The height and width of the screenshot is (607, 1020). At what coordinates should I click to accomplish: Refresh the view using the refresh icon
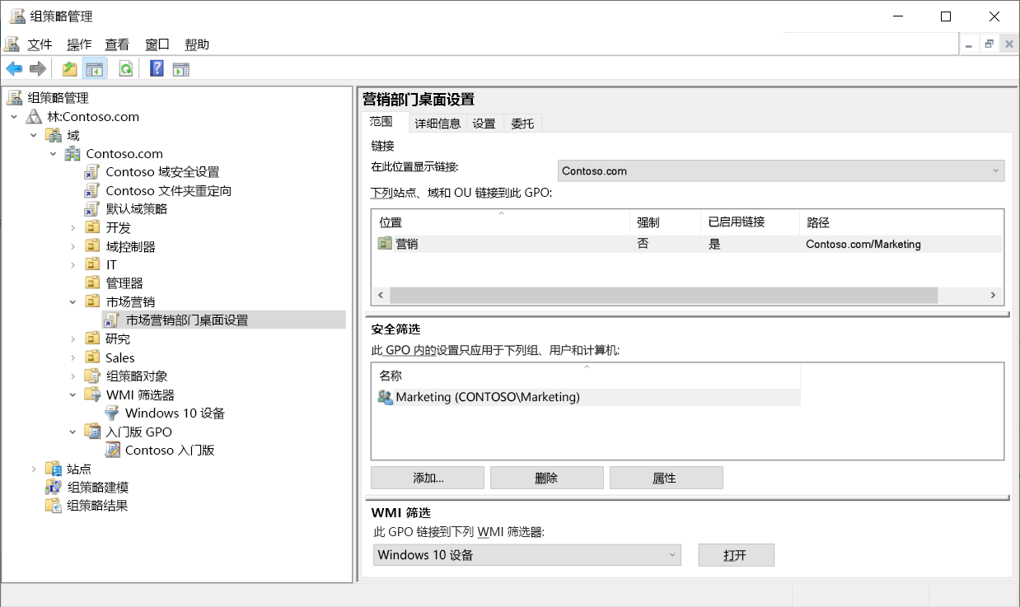[125, 68]
